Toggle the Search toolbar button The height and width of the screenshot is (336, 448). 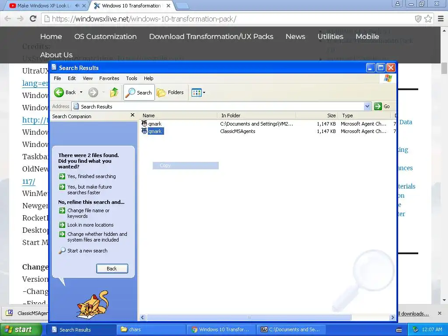tap(139, 92)
